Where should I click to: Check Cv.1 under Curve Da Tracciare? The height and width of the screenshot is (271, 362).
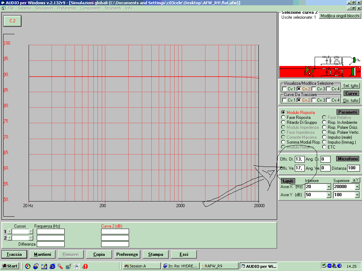pos(285,100)
